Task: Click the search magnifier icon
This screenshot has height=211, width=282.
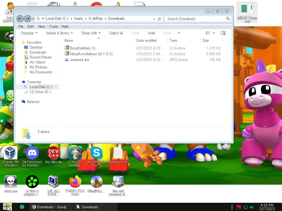Action: pos(228,19)
